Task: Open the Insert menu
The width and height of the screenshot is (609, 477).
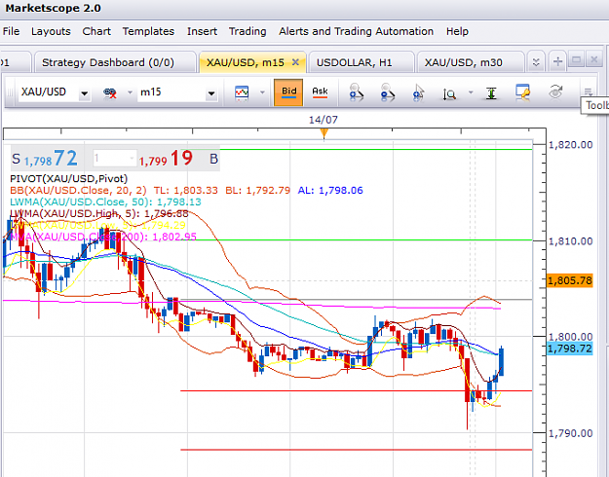Action: (202, 31)
